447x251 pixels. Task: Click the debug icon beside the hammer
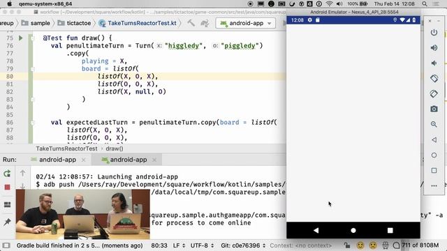[205, 23]
